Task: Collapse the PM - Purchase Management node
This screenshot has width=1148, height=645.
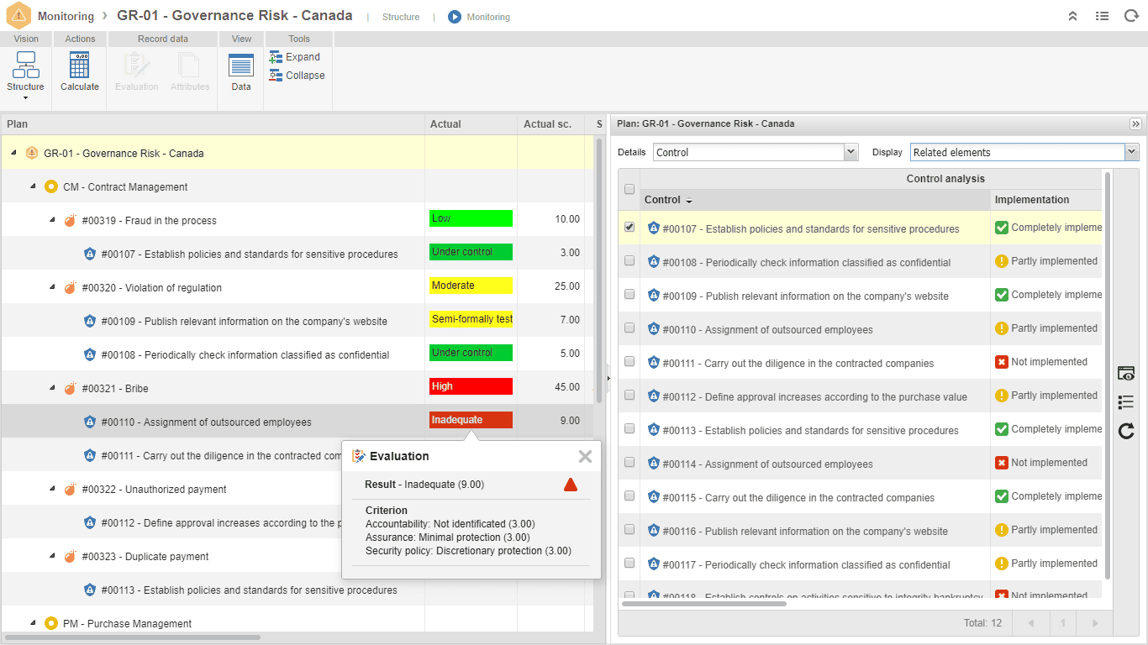Action: (x=33, y=623)
